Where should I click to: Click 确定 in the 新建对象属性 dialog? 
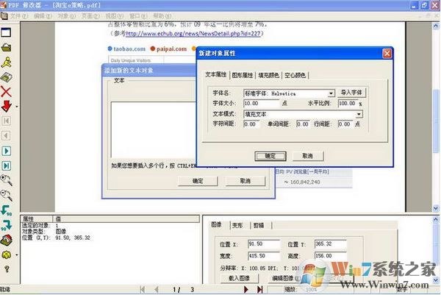click(x=270, y=156)
